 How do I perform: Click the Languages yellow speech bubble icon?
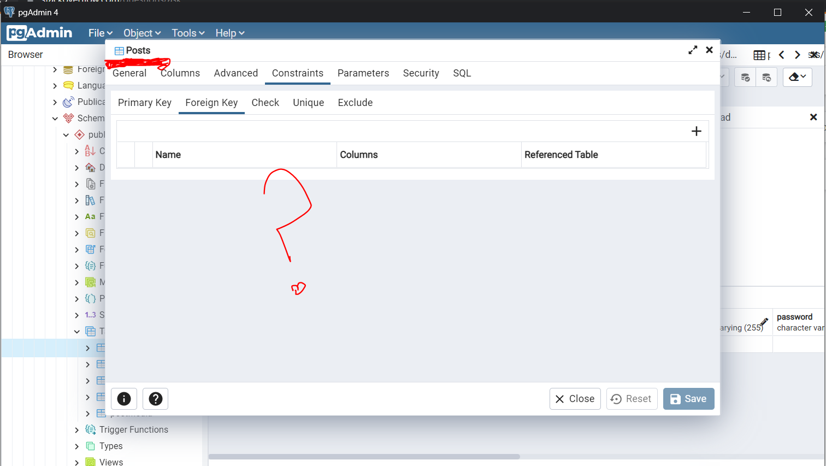click(x=68, y=86)
